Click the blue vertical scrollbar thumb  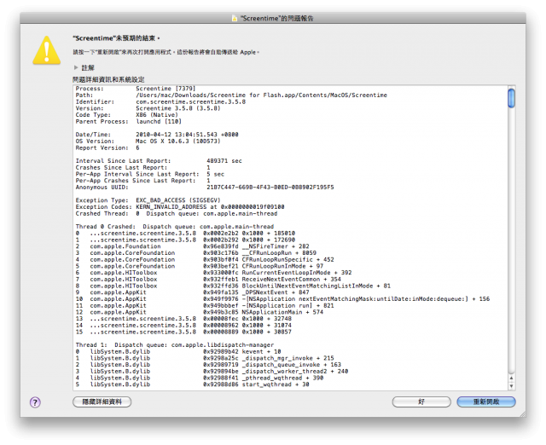pyautogui.click(x=511, y=99)
